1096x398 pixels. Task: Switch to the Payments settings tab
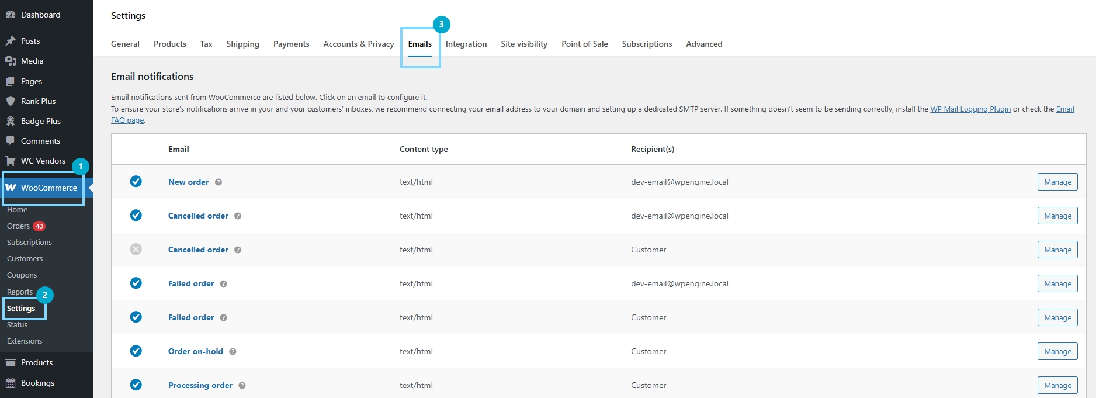coord(291,44)
